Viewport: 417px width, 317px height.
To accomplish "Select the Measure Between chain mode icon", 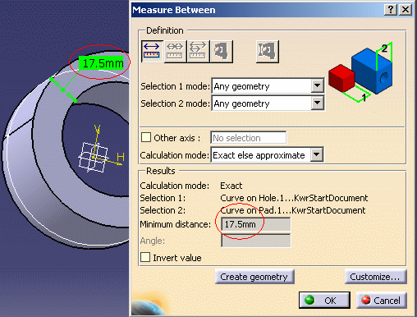I will (175, 51).
